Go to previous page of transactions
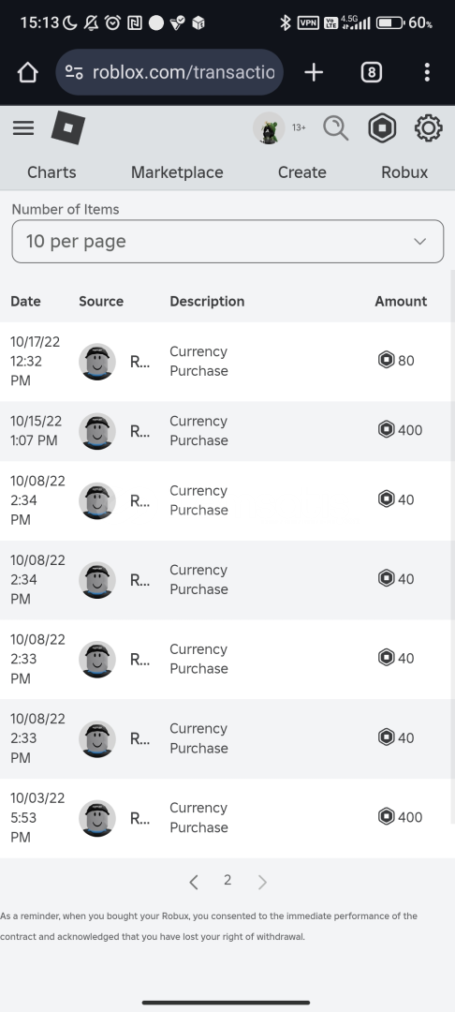 tap(194, 882)
